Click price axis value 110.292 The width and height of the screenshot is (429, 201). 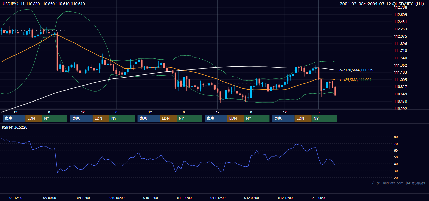(400, 109)
